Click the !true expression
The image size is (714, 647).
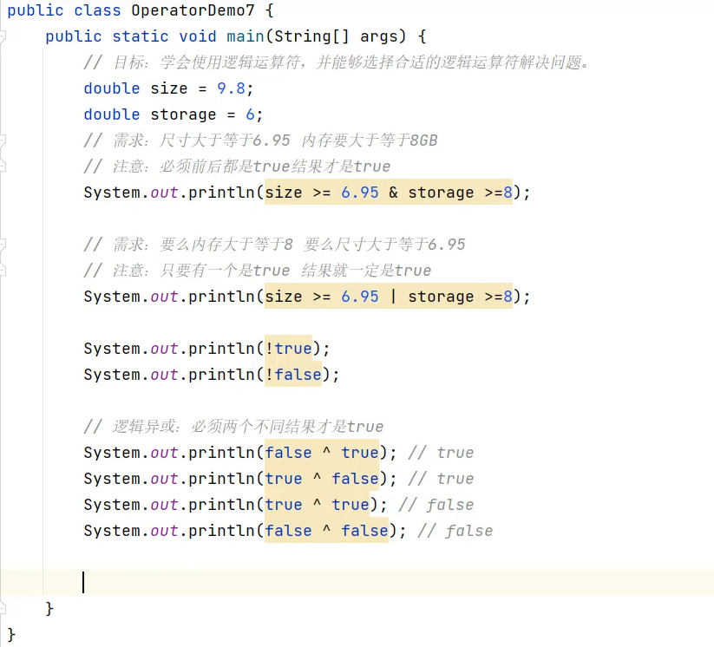click(288, 349)
